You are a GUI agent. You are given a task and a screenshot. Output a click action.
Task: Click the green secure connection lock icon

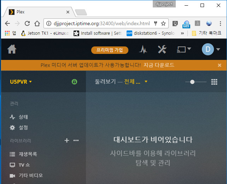[x=74, y=82]
